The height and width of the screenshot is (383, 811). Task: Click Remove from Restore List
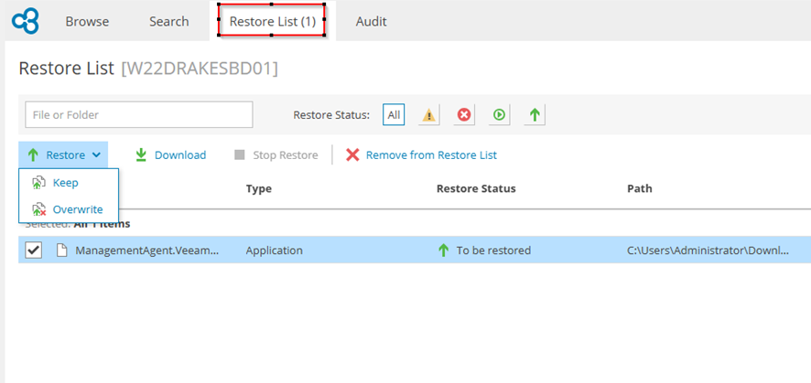[421, 155]
